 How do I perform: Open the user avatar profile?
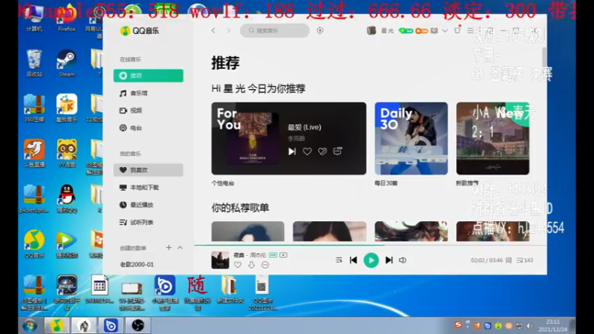coord(371,30)
